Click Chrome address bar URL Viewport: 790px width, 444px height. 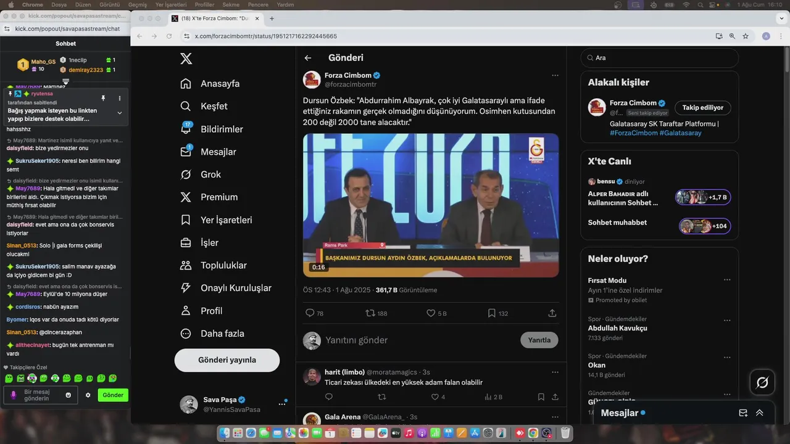point(266,36)
